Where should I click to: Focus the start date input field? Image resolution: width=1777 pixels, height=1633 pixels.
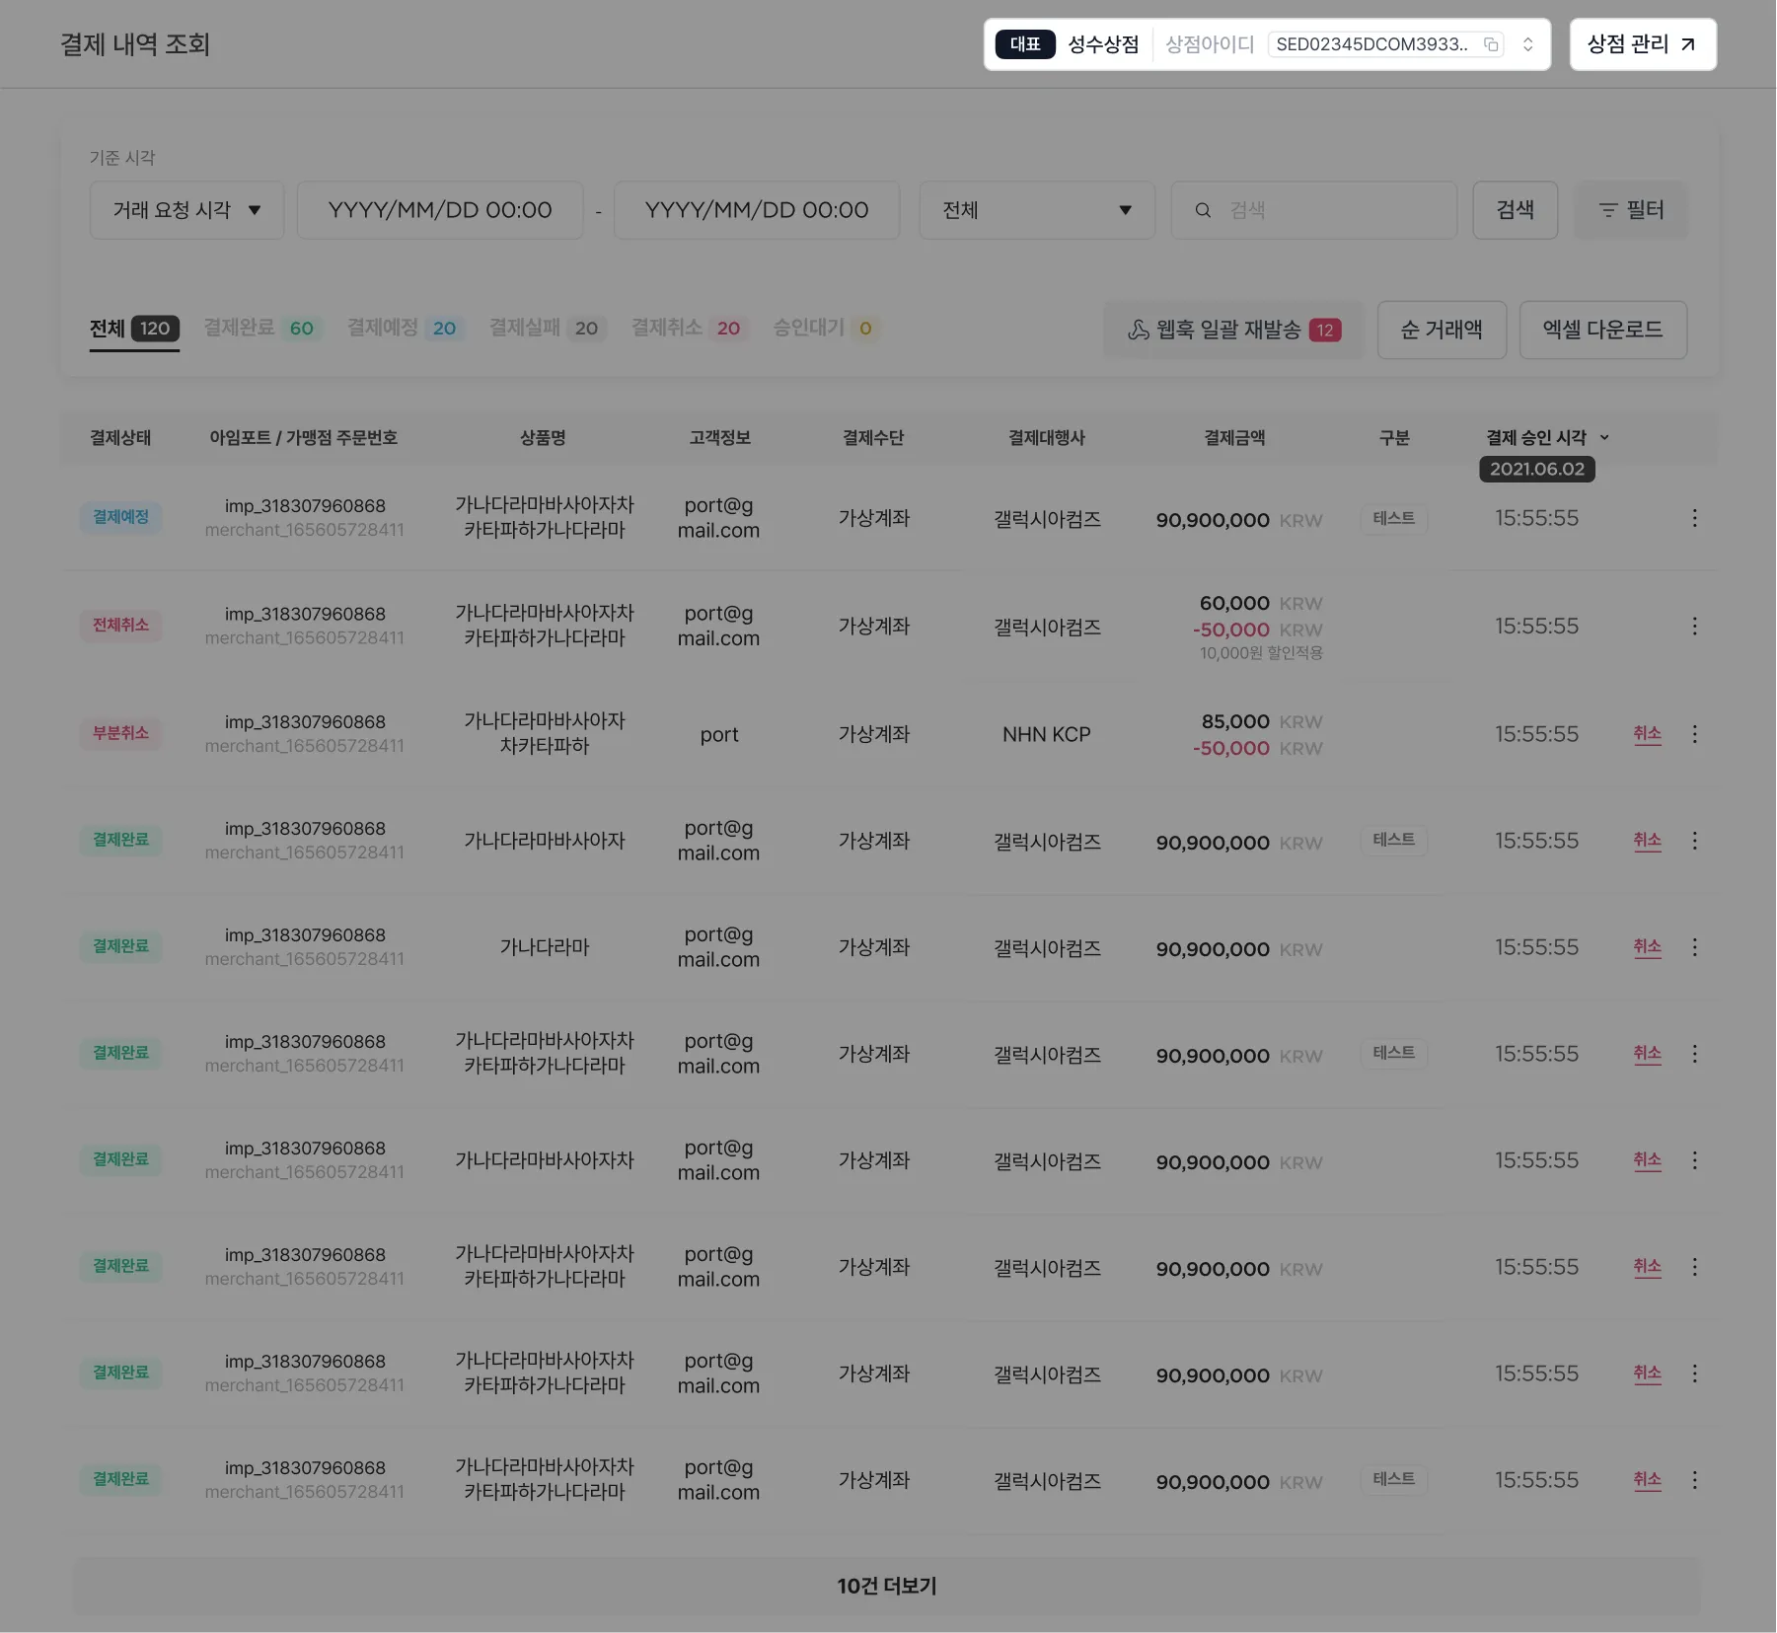440,210
